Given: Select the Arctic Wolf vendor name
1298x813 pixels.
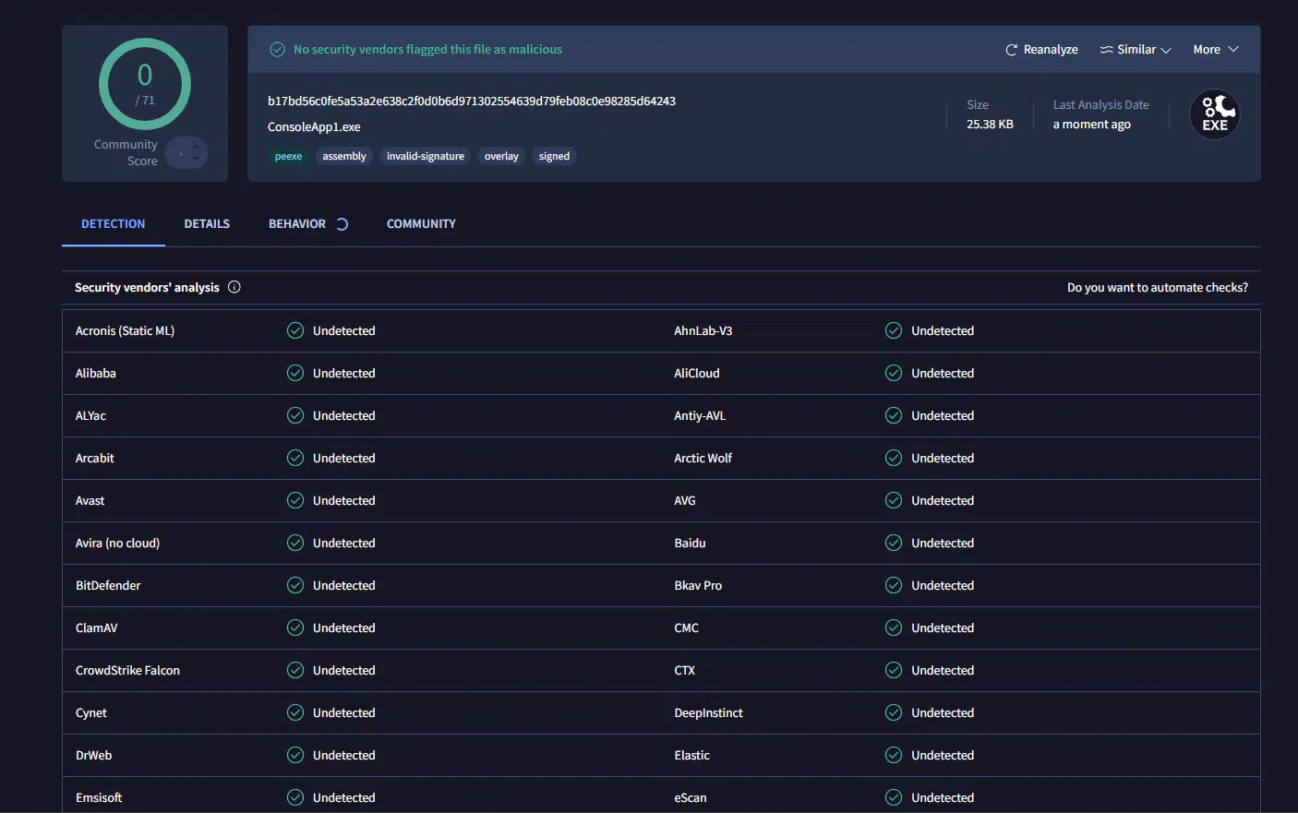Looking at the screenshot, I should pyautogui.click(x=703, y=458).
